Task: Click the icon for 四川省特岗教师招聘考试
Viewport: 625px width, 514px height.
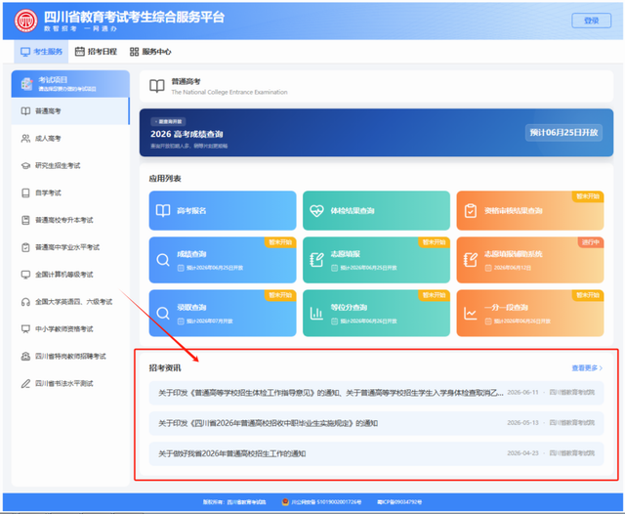Action: (25, 356)
